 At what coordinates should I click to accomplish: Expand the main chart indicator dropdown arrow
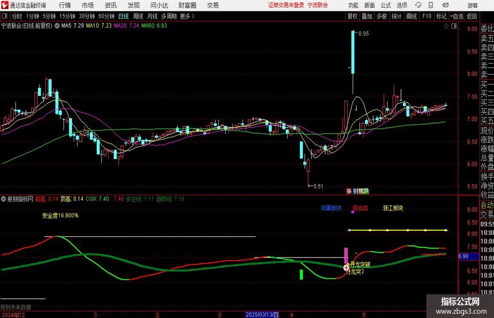coord(57,26)
